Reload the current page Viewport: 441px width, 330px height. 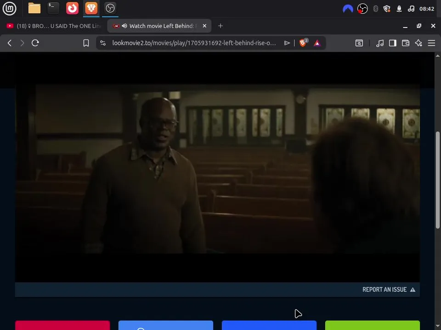pos(35,43)
